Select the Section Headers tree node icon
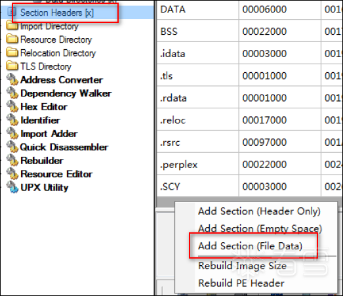 click(x=12, y=12)
